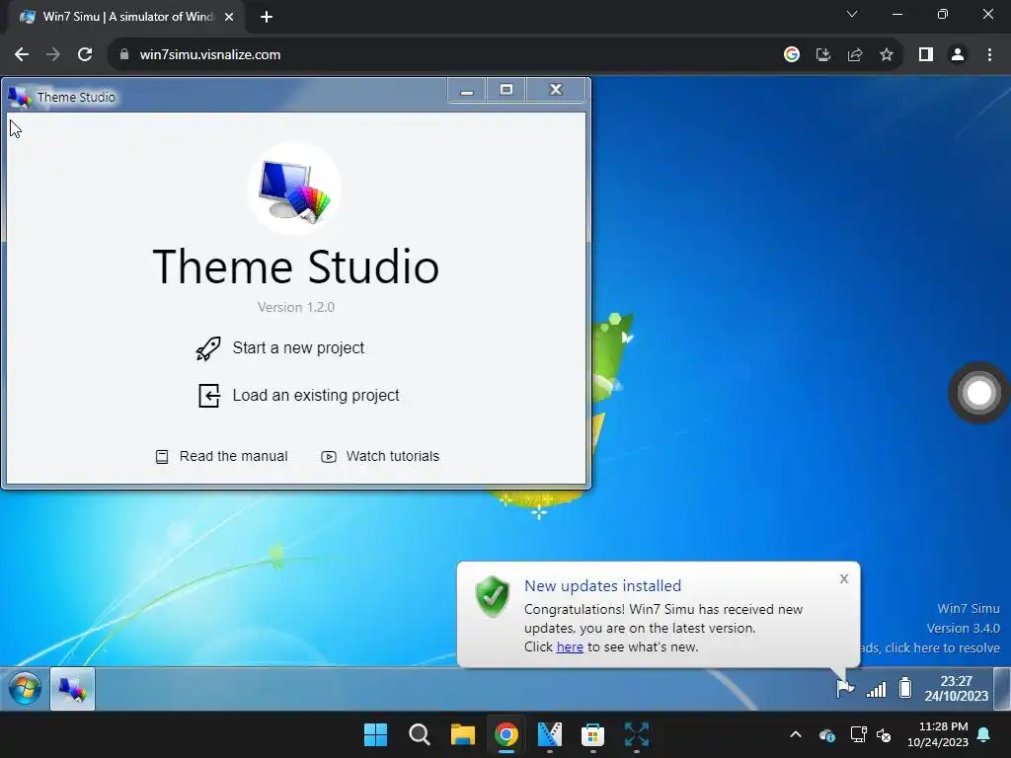Click the Action Center flag tray icon
The height and width of the screenshot is (758, 1011).
point(845,688)
